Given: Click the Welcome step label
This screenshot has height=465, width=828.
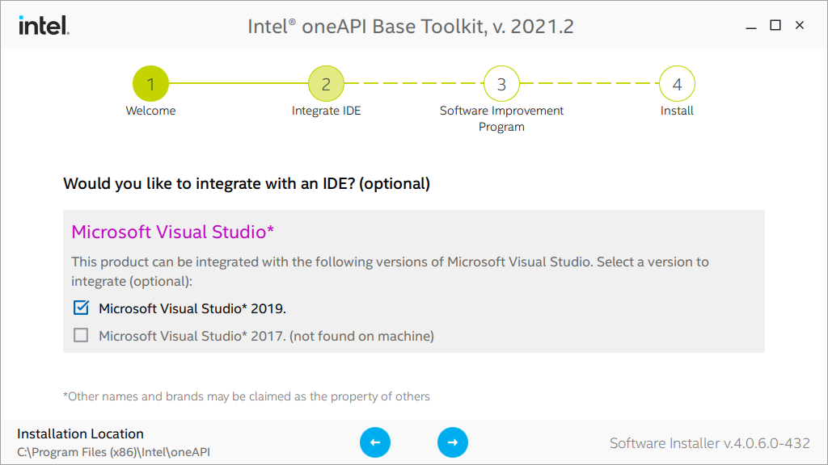Looking at the screenshot, I should pyautogui.click(x=150, y=111).
